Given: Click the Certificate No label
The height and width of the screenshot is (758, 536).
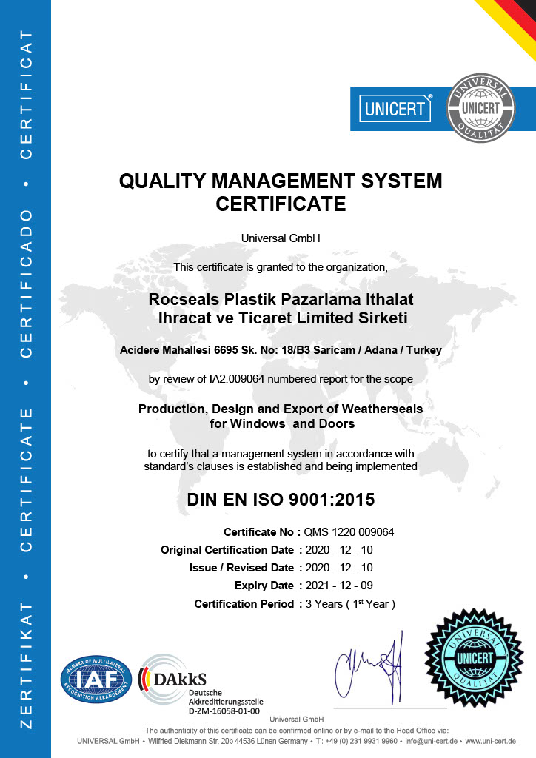Looking at the screenshot, I should pos(258,532).
